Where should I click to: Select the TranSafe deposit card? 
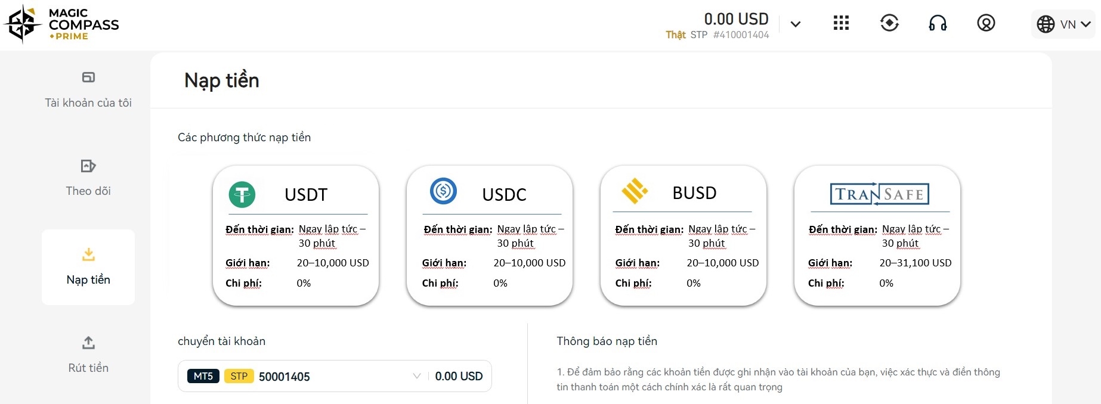tap(877, 236)
